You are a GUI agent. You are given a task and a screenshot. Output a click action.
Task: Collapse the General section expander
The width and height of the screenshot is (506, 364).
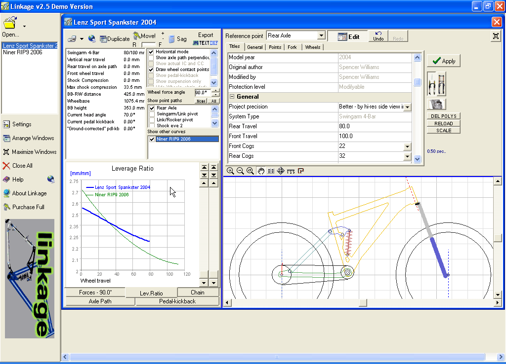232,97
